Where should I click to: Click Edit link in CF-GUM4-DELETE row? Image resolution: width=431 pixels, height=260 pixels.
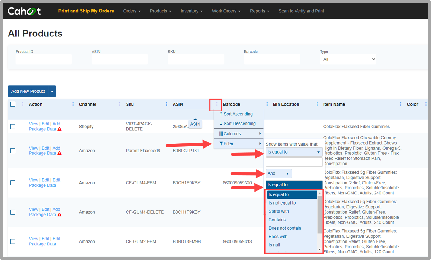point(45,210)
